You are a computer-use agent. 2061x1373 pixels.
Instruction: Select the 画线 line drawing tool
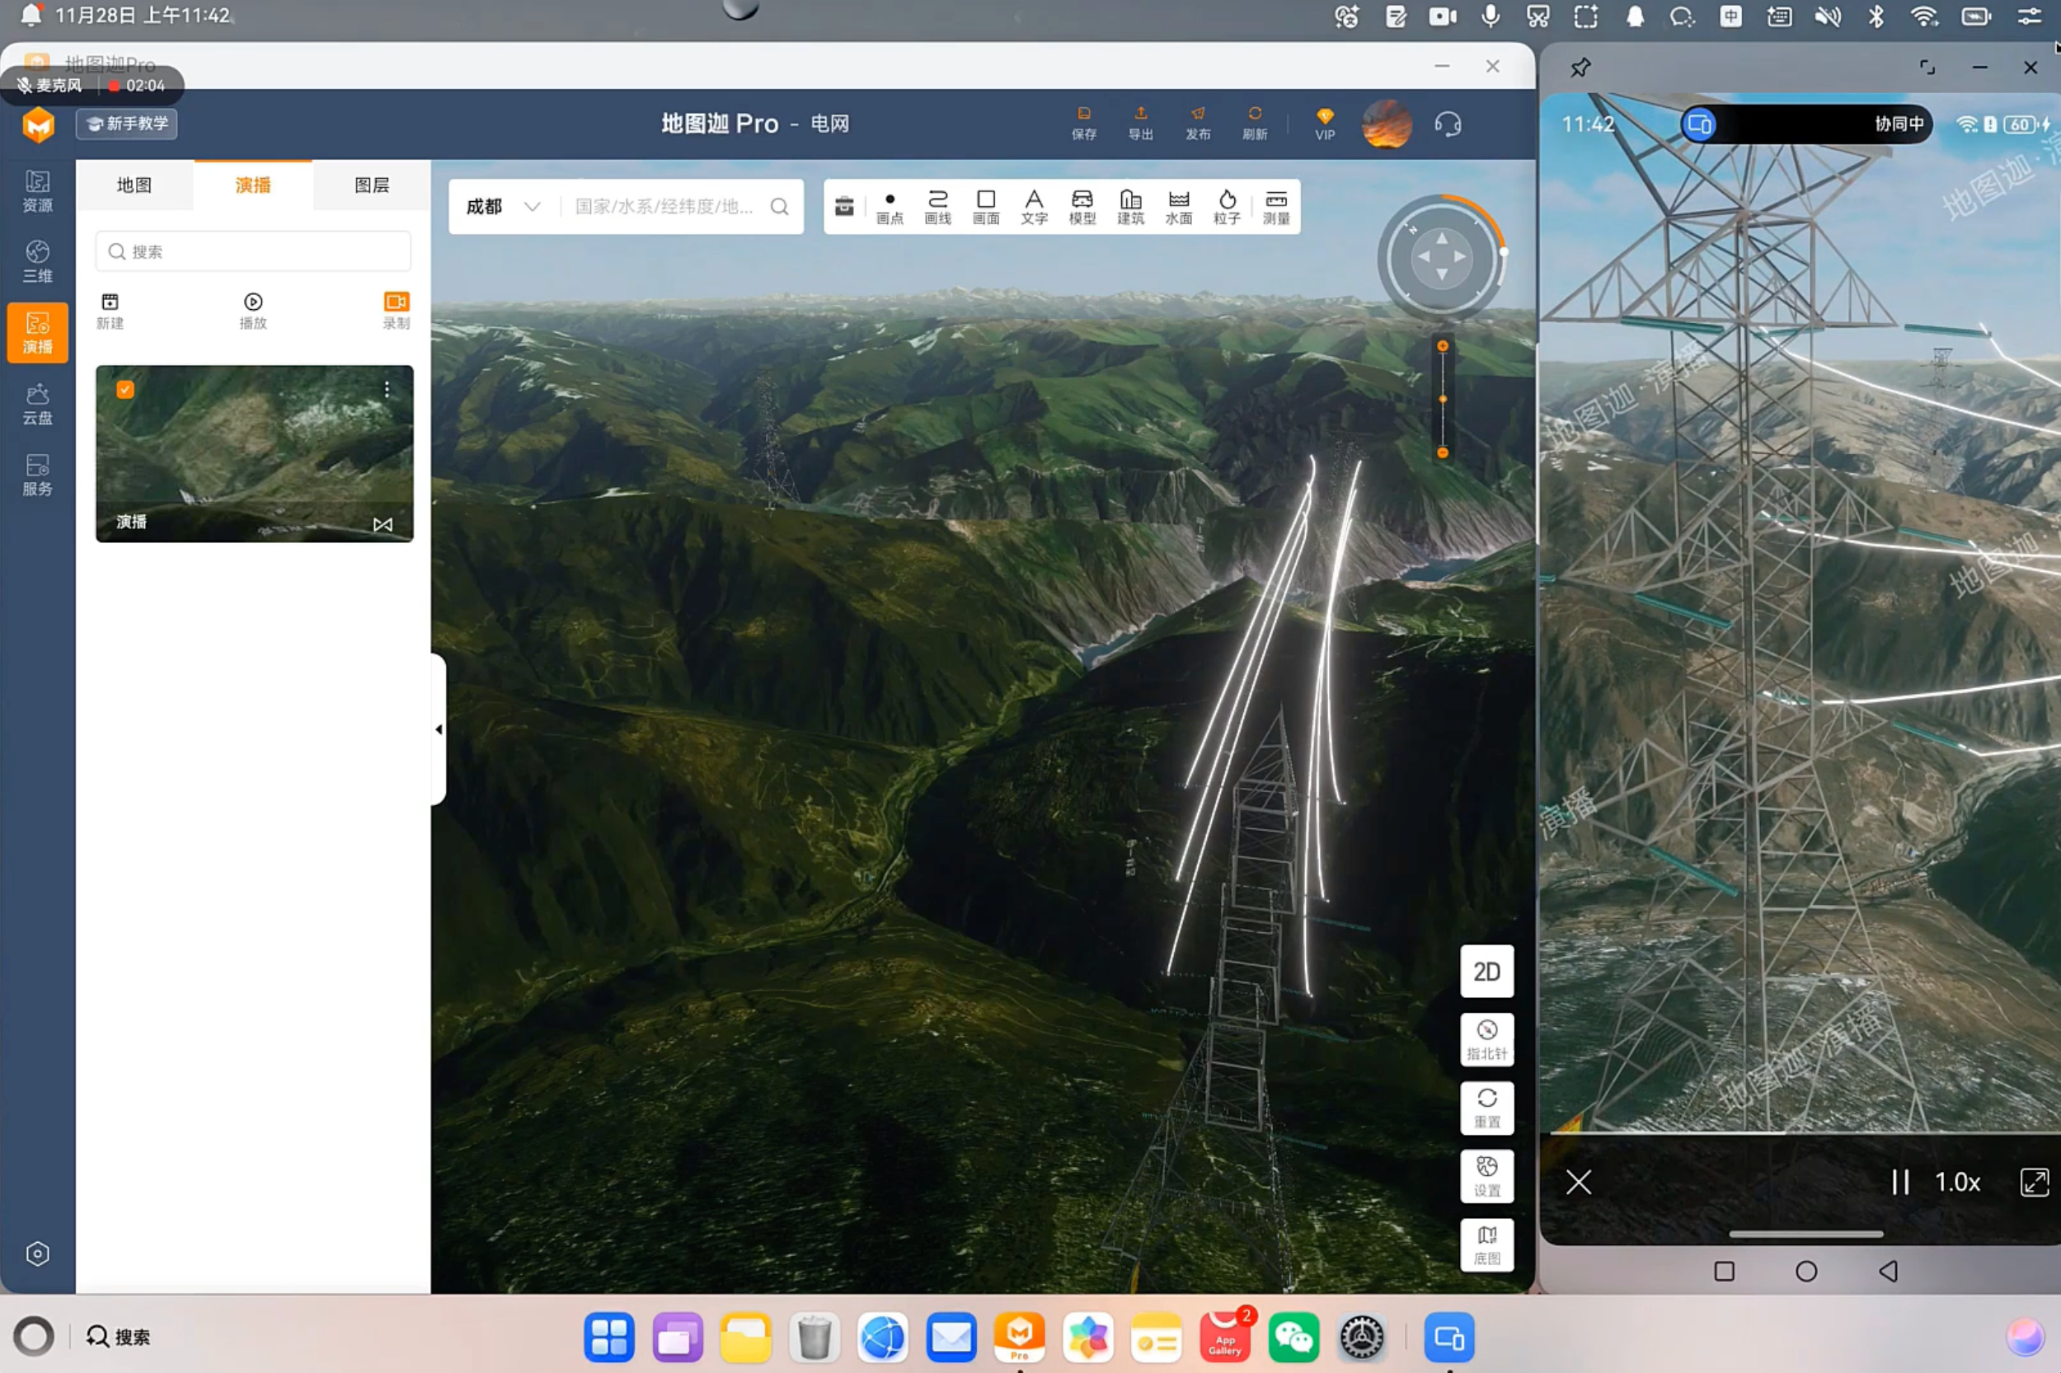937,207
